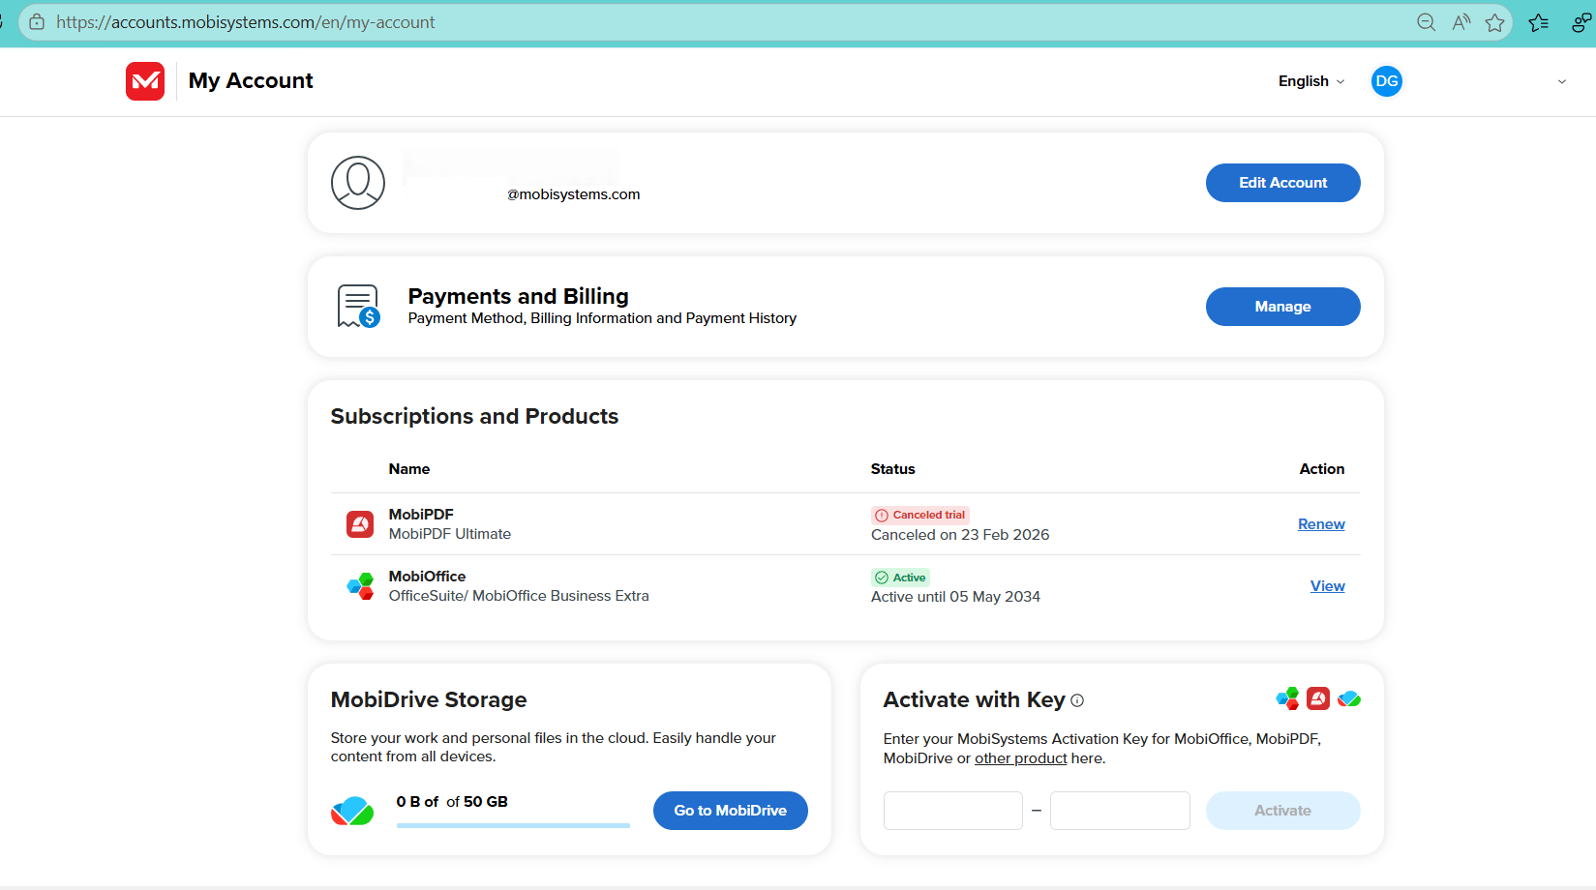
Task: Click the Edit Account button
Action: 1283,183
